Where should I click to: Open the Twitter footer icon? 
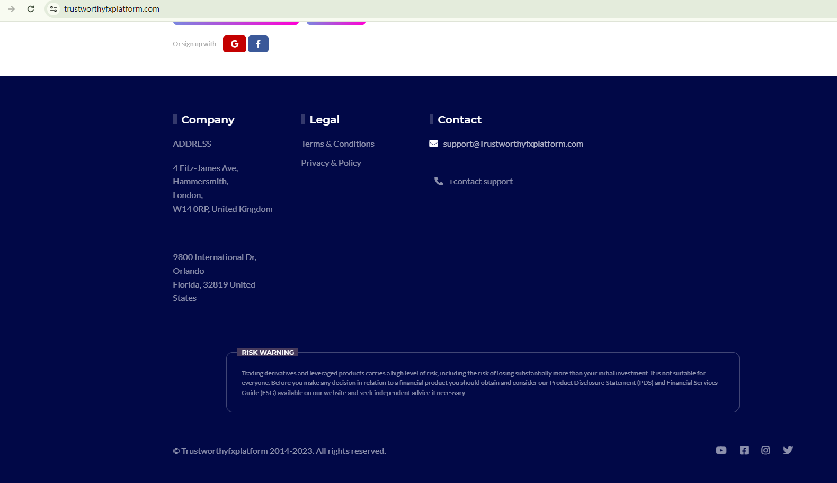tap(788, 450)
